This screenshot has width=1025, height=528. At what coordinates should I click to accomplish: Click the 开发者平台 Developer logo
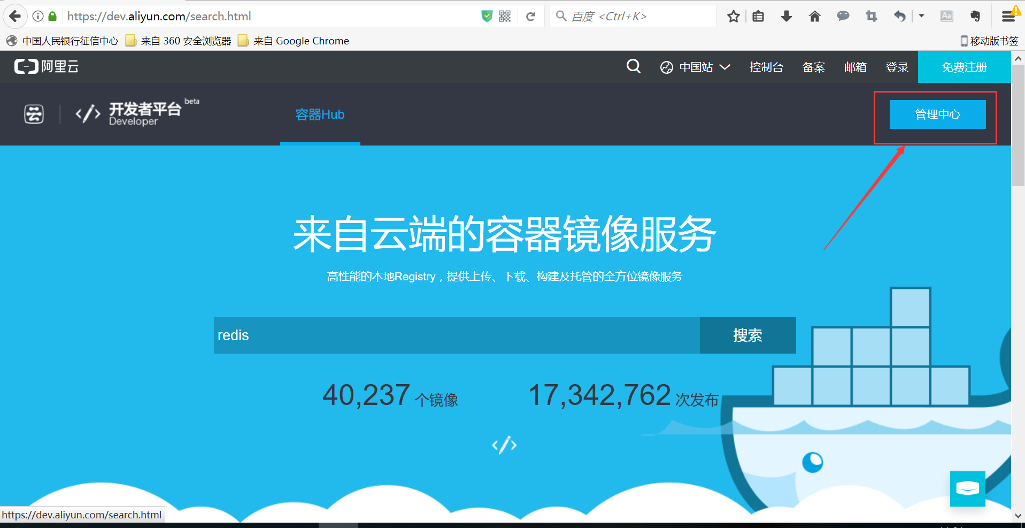pyautogui.click(x=137, y=113)
